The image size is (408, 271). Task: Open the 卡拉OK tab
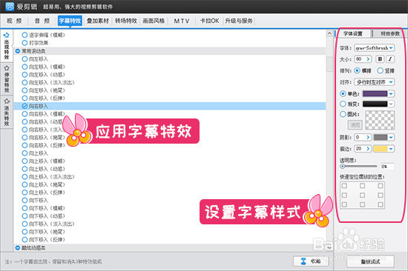pos(209,21)
